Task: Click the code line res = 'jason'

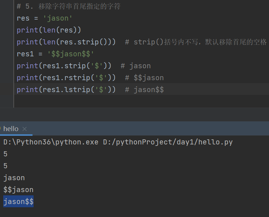Action: point(44,18)
